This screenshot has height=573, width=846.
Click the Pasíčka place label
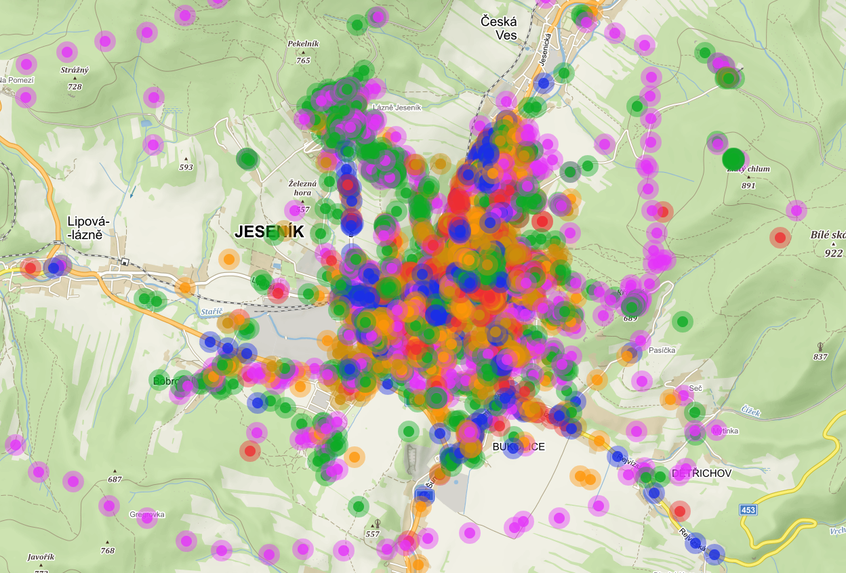663,350
